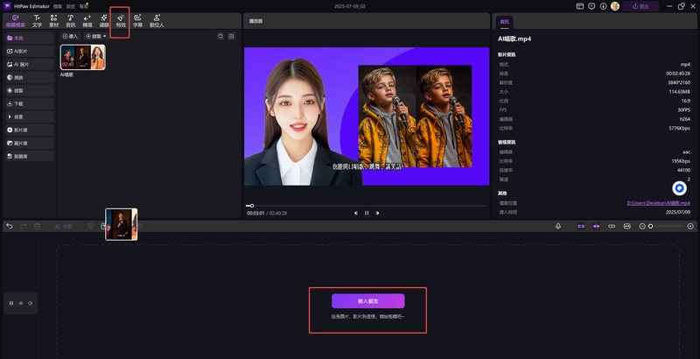
Task: Select AI 圖片 in the sidebar
Action: [30, 64]
